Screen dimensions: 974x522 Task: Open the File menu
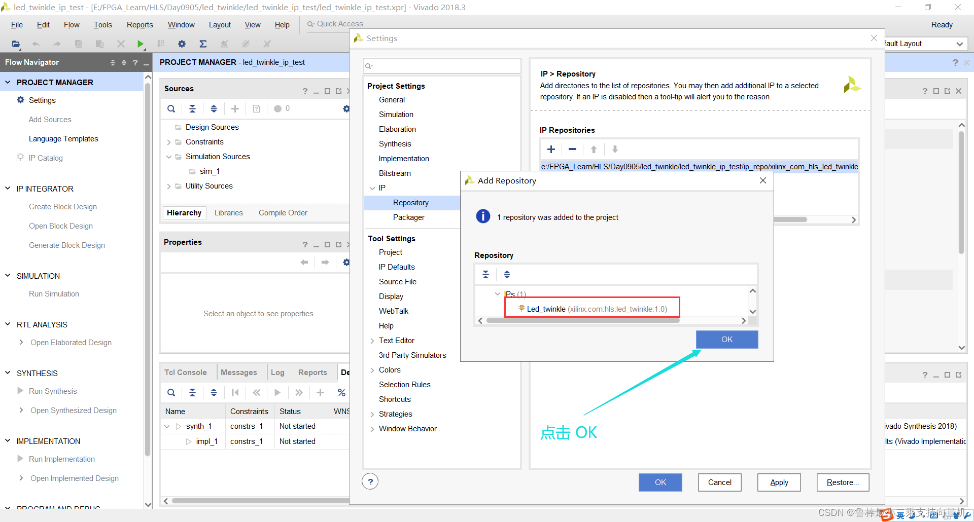pyautogui.click(x=17, y=25)
